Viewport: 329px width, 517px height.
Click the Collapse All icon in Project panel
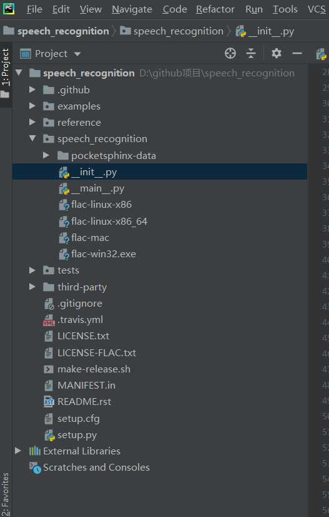click(251, 53)
